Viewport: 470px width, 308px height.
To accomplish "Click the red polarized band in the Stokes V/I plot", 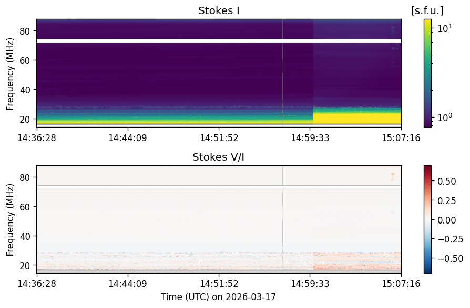I will click(357, 266).
